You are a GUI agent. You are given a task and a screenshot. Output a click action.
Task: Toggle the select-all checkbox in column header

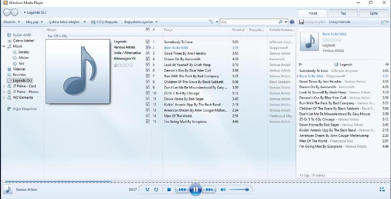148,29
